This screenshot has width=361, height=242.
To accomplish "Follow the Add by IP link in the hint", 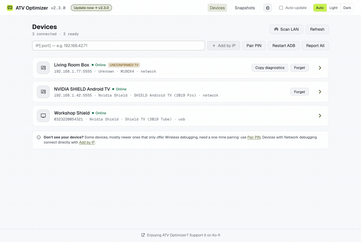I will coord(87,142).
